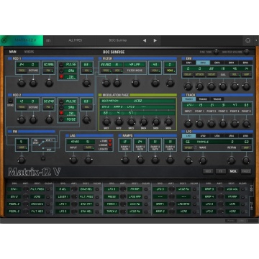This screenshot has width=259, height=259.
Task: Open the Filter Mode selector display
Action: pyautogui.click(x=135, y=65)
